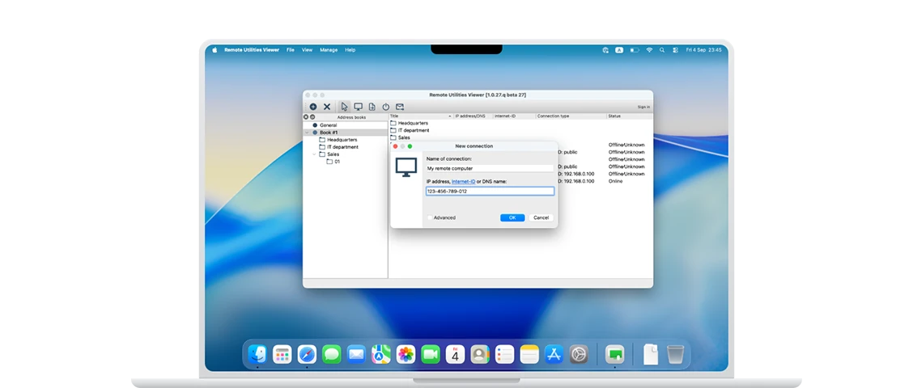Image resolution: width=913 pixels, height=388 pixels.
Task: Click the Internet-ID link
Action: [464, 182]
